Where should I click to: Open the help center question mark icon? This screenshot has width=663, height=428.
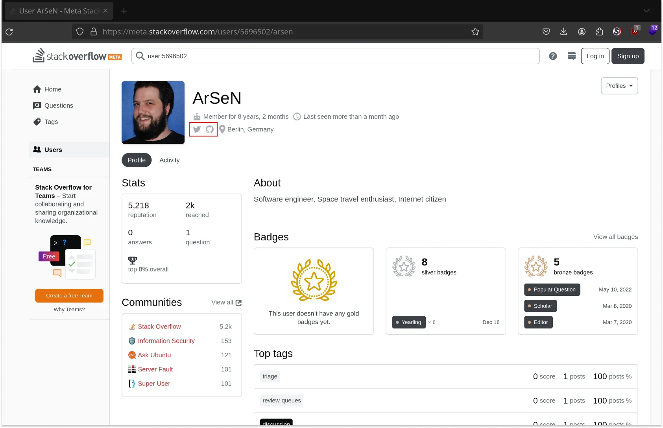click(x=553, y=56)
